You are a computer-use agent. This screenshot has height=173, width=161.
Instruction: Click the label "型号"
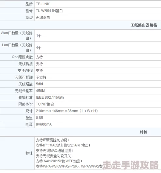[29, 11]
